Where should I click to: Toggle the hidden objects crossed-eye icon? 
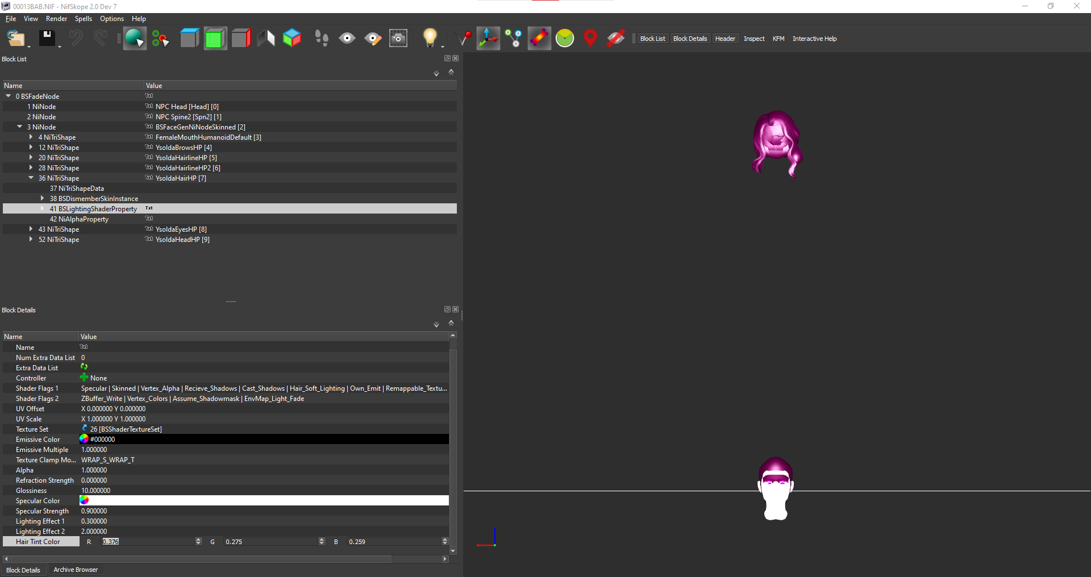coord(615,38)
